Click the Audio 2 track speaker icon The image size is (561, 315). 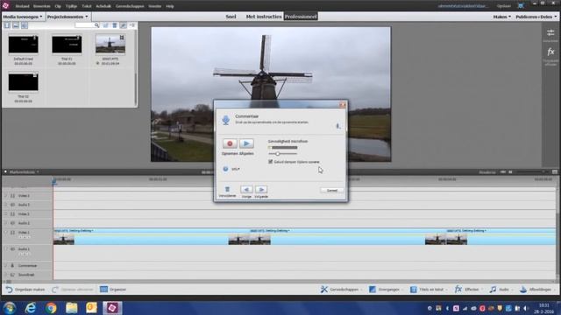pos(12,223)
